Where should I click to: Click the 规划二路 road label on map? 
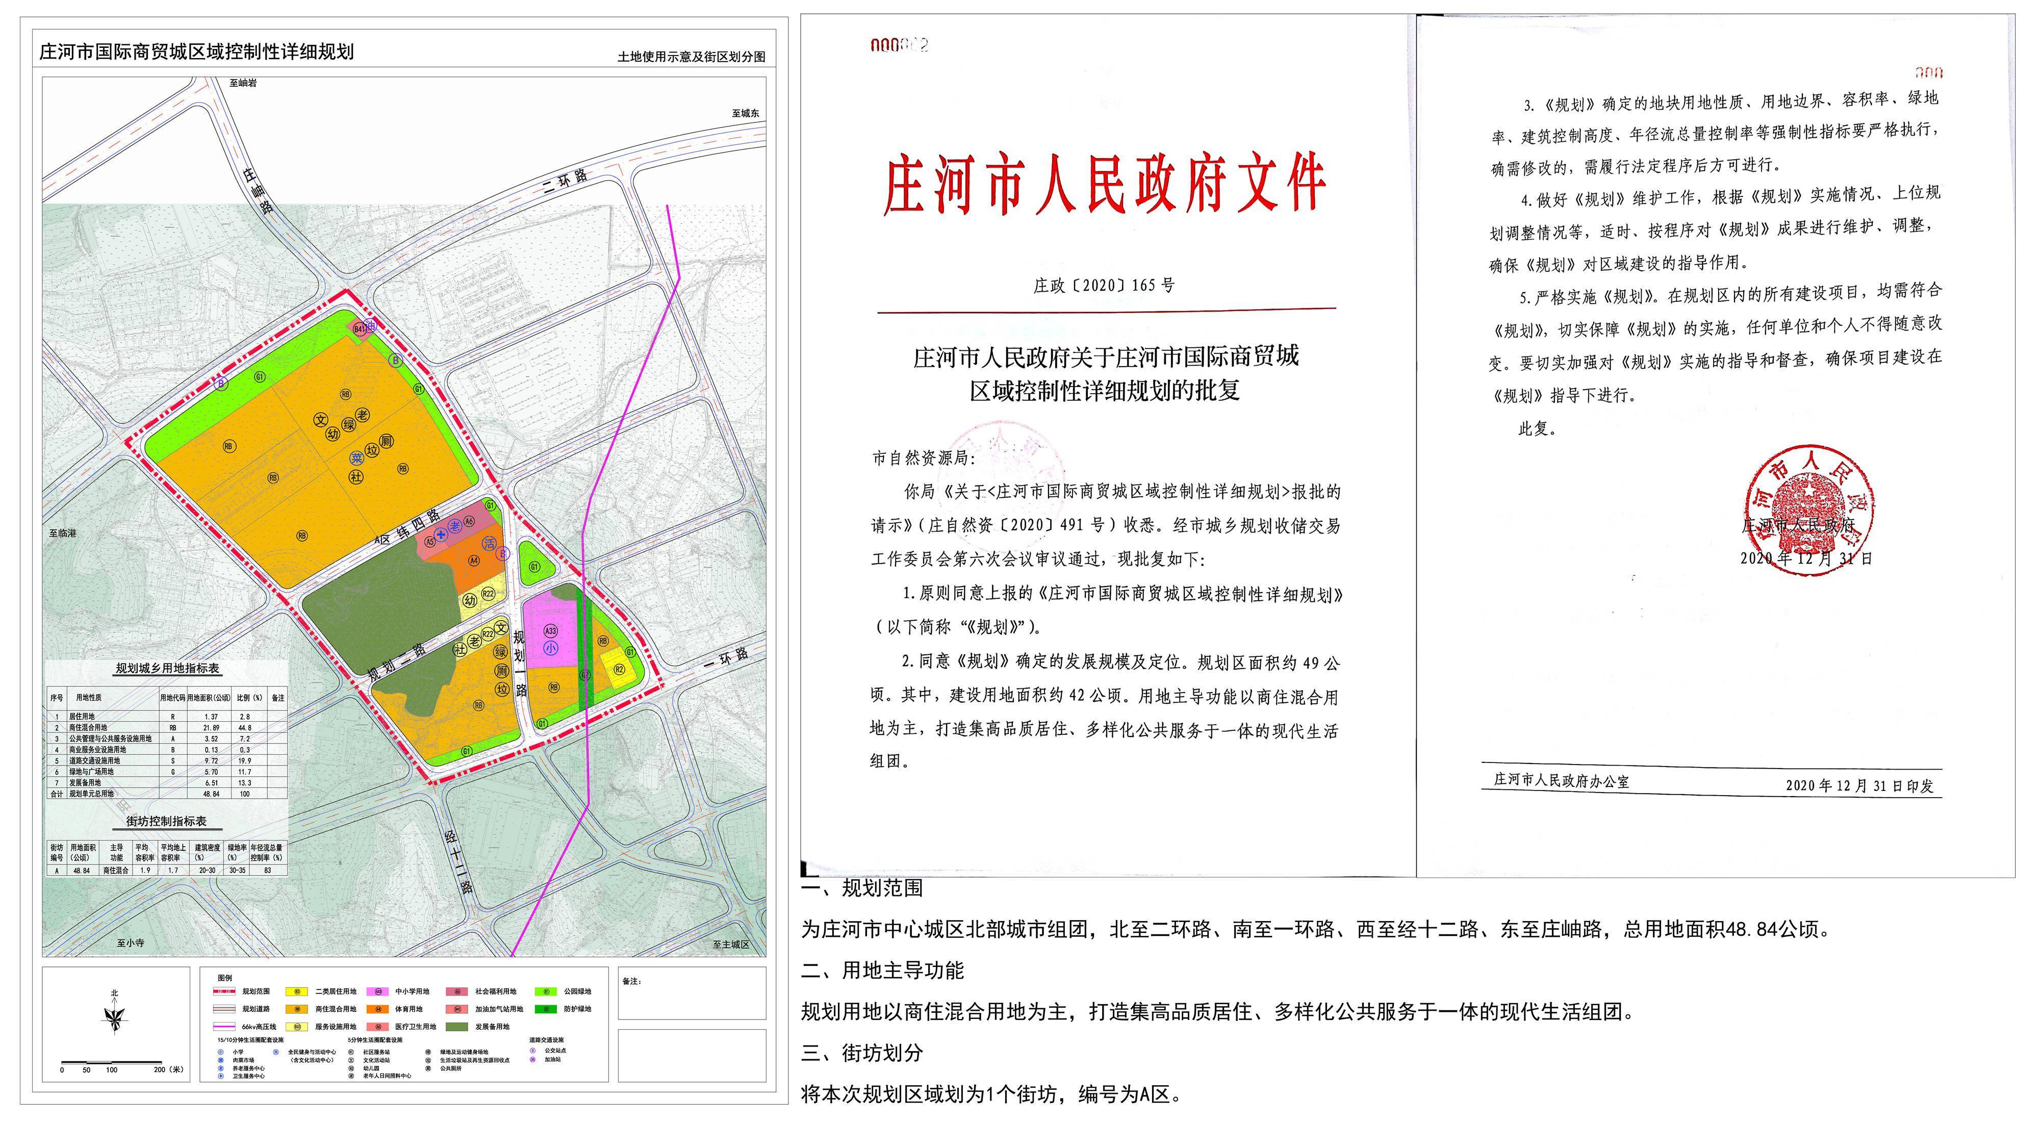397,663
